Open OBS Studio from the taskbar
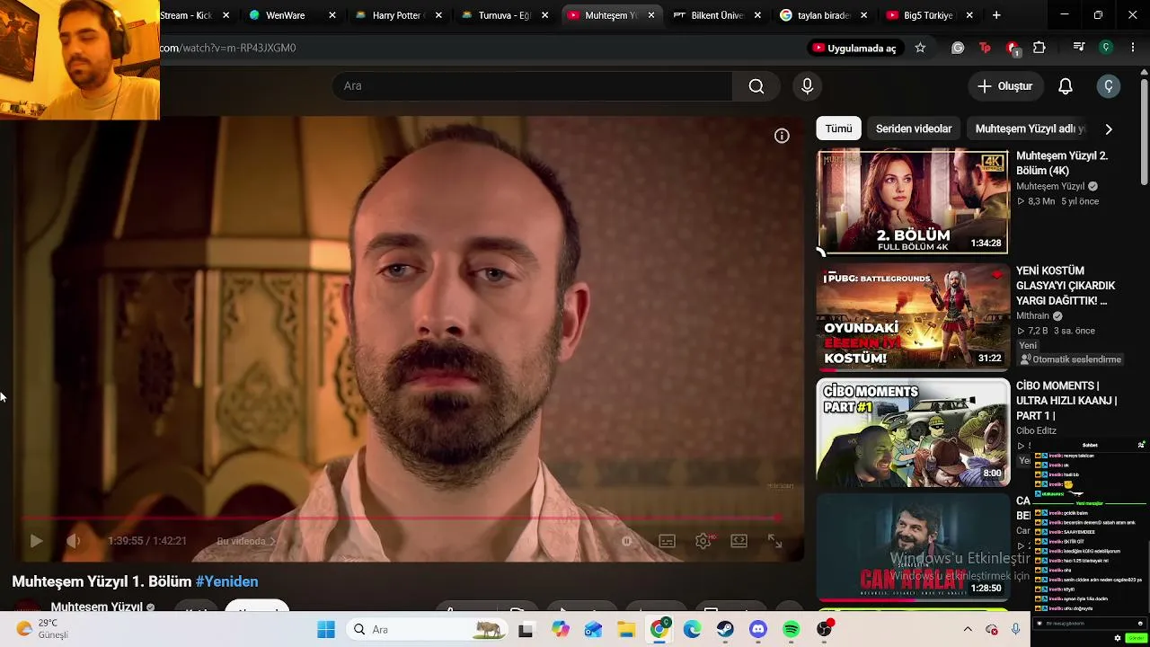 825,629
